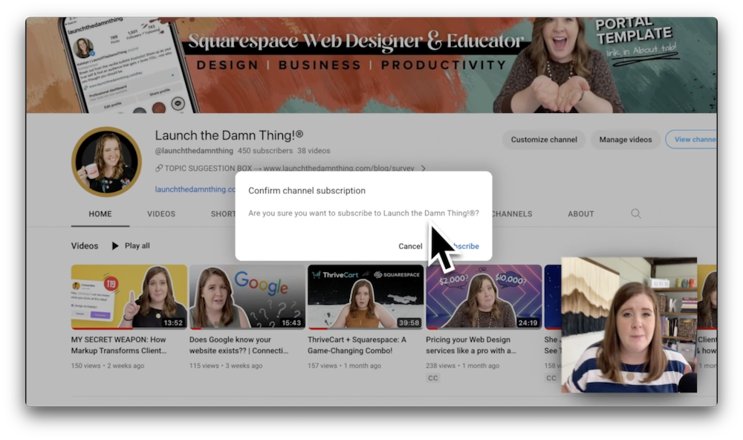Screen dimensions: 743x440
Task: Open the MY SECRET WEAPON video thumbnail
Action: pyautogui.click(x=129, y=297)
